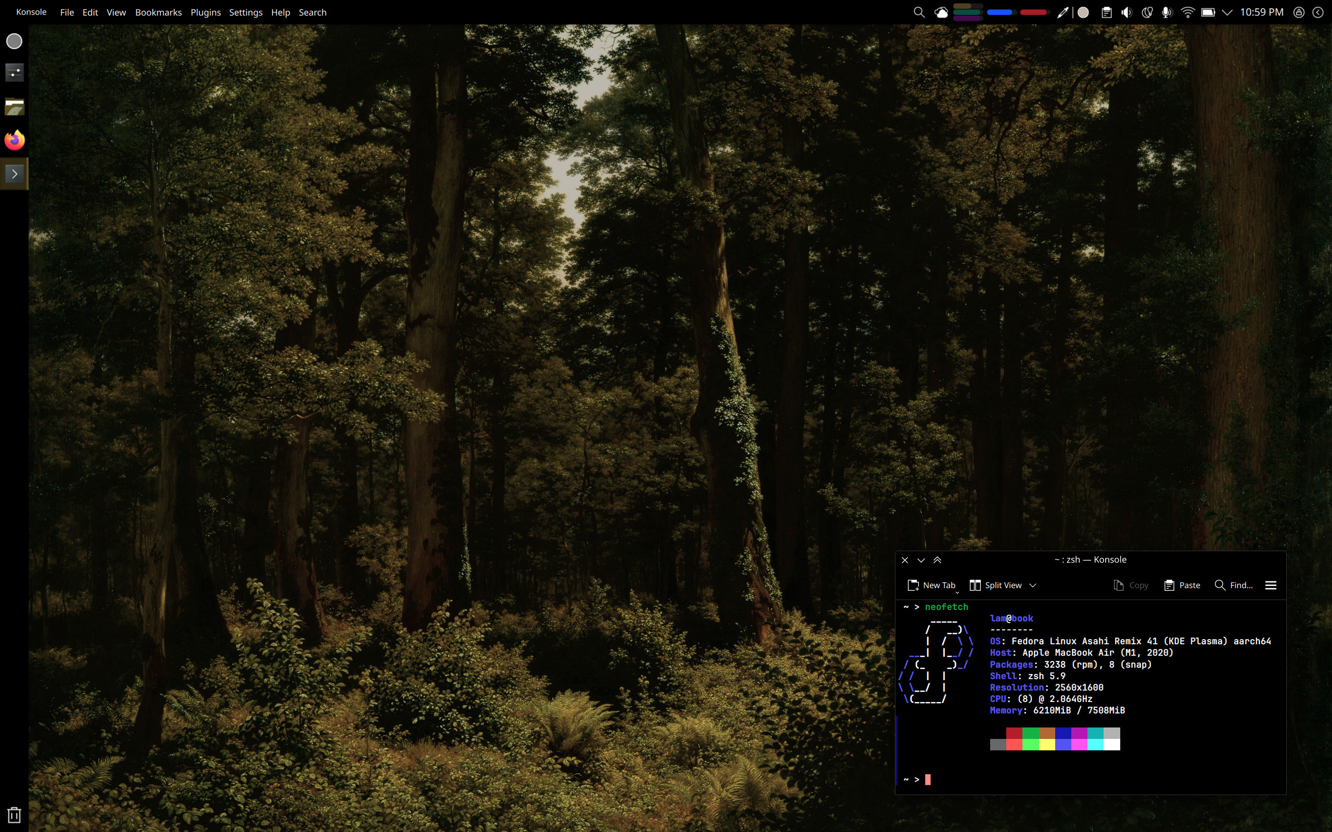Click the OS: Fedora Linux Asahi Remix line
The height and width of the screenshot is (832, 1332).
1130,641
